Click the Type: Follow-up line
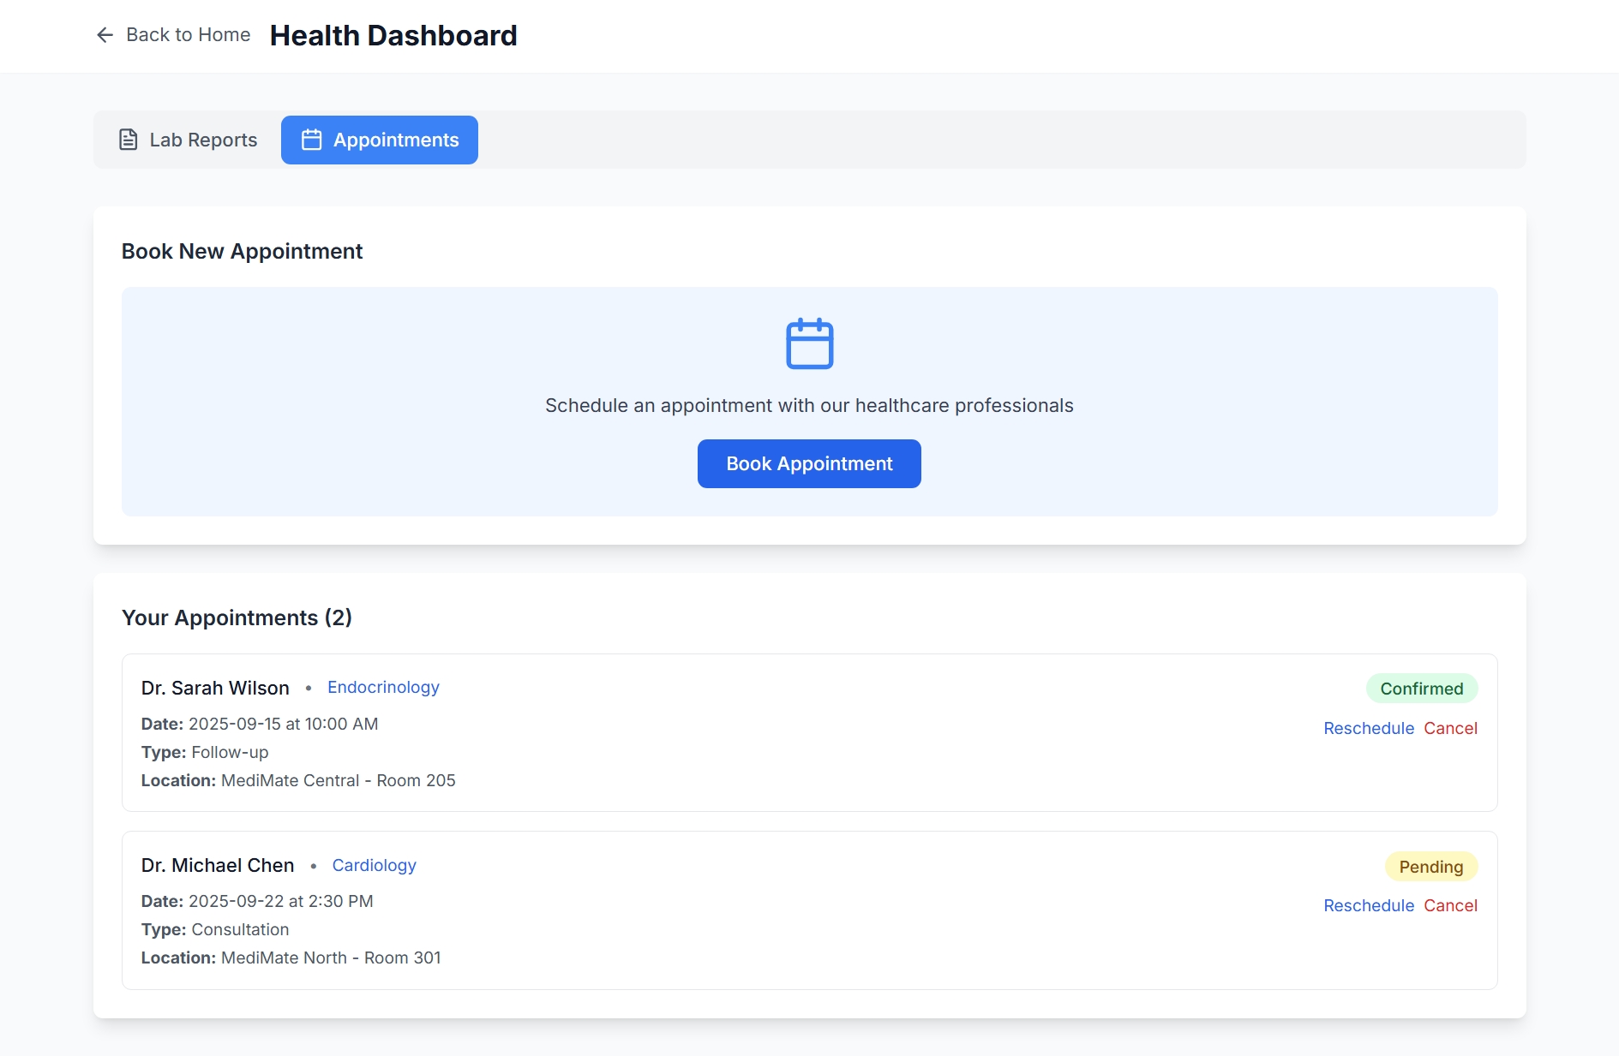 click(x=205, y=752)
